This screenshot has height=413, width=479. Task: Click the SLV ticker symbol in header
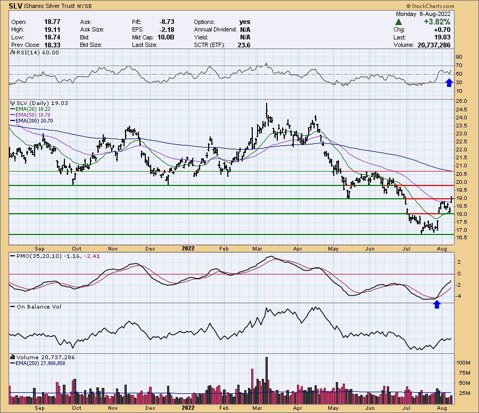15,6
